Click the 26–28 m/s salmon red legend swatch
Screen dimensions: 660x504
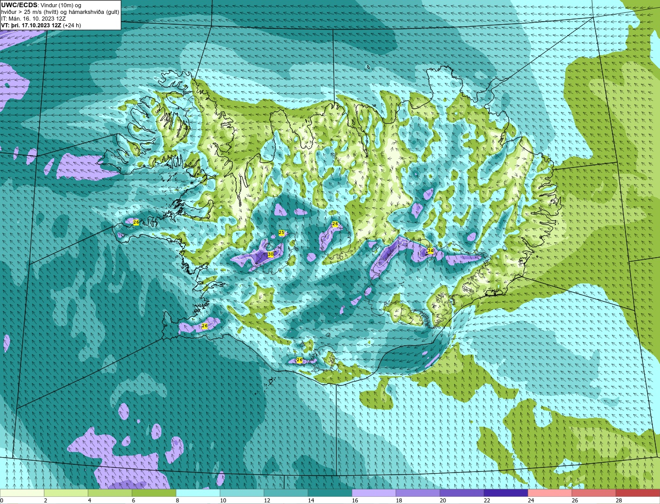click(594, 493)
